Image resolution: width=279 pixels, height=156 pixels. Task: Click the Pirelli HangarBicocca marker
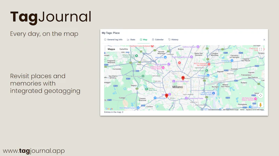point(191,57)
